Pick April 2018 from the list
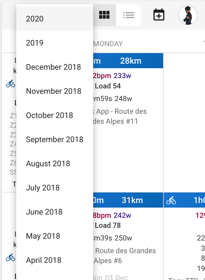Image resolution: width=205 pixels, height=280 pixels. 55,260
